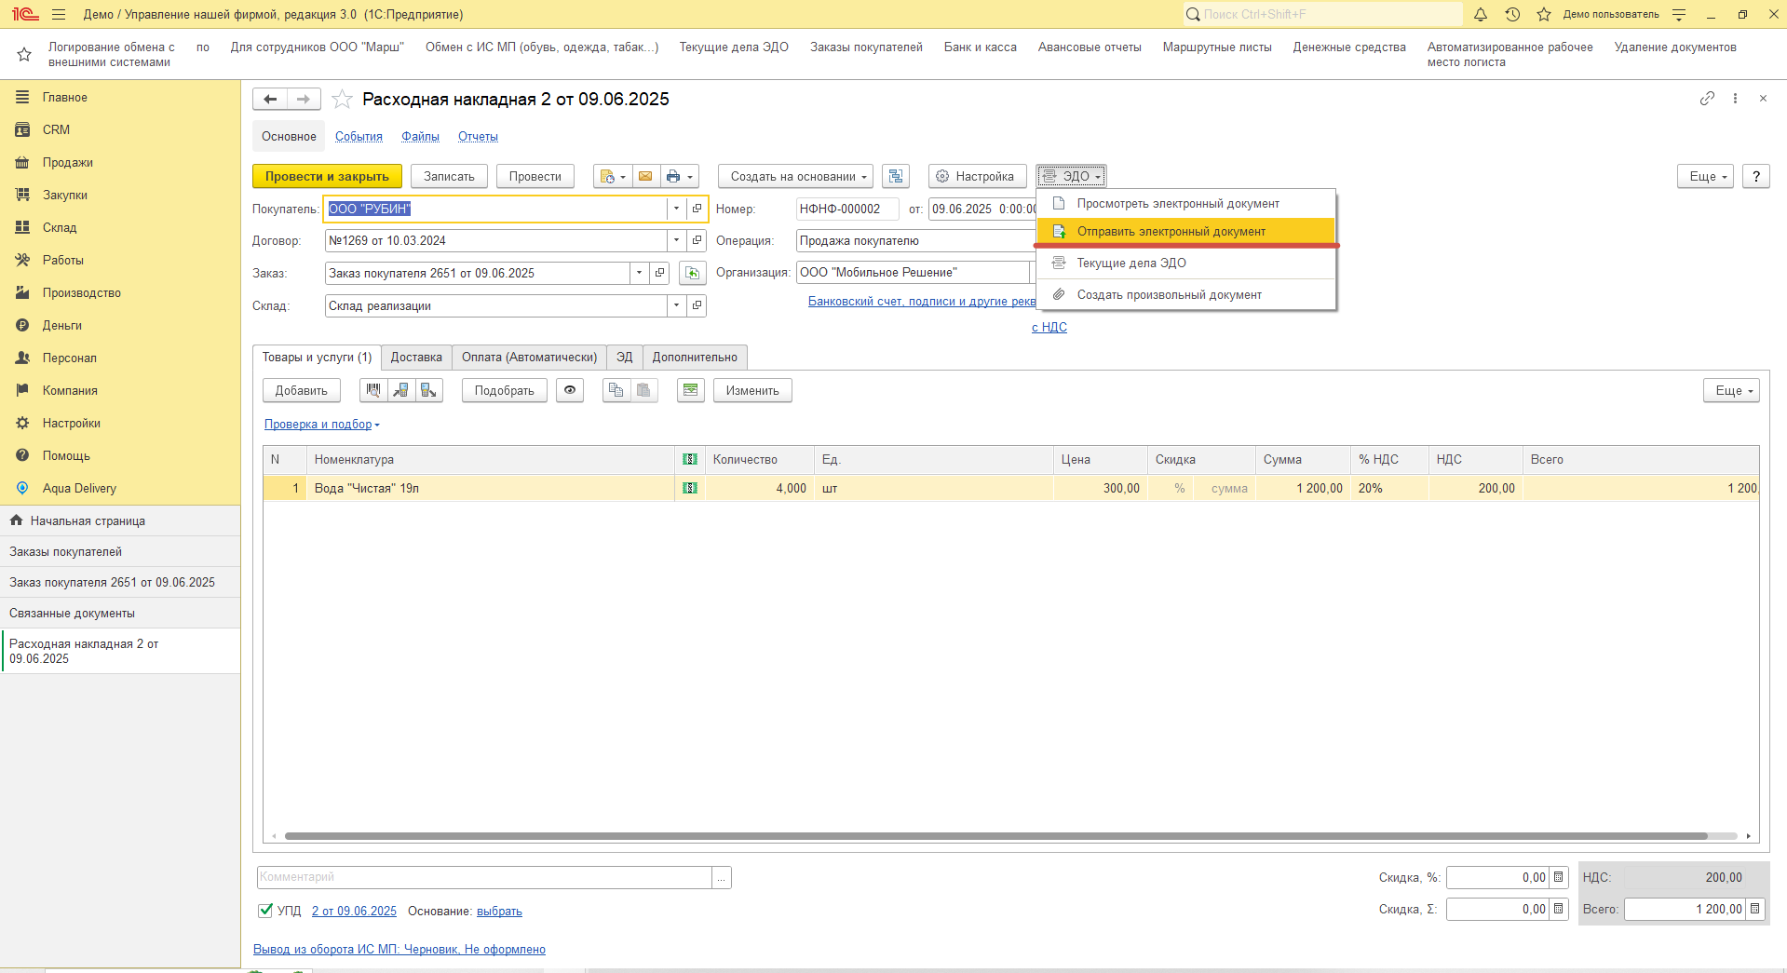
Task: Choose Создать произвольный документ
Action: (x=1185, y=294)
